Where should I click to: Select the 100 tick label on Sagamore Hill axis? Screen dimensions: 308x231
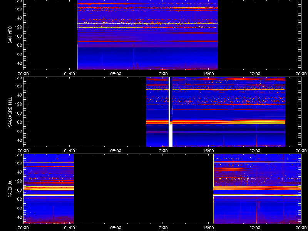click(x=18, y=113)
